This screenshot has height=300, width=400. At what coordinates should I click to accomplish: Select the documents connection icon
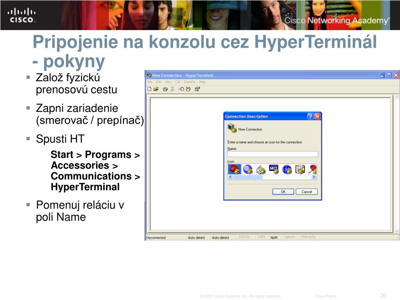click(x=300, y=170)
